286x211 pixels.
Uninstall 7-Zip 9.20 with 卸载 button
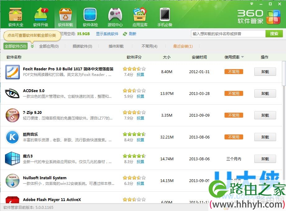point(265,115)
